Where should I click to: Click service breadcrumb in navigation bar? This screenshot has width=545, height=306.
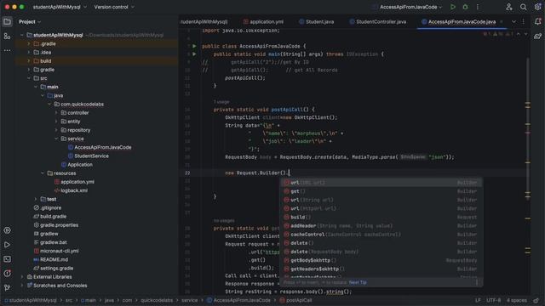(189, 300)
